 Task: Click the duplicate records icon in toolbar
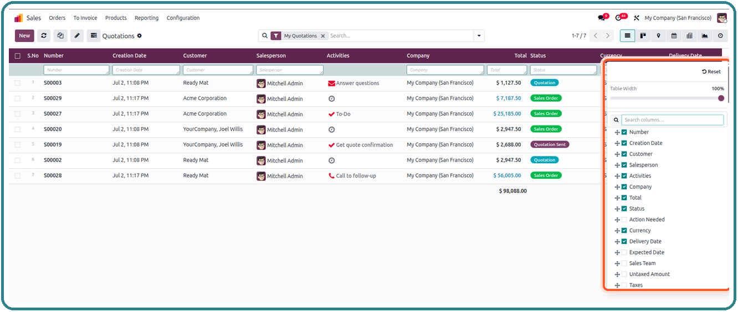click(x=60, y=36)
